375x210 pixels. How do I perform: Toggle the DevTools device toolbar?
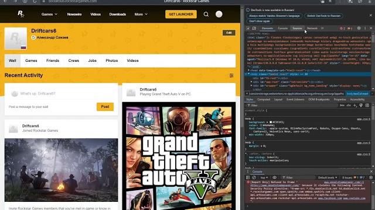point(254,29)
